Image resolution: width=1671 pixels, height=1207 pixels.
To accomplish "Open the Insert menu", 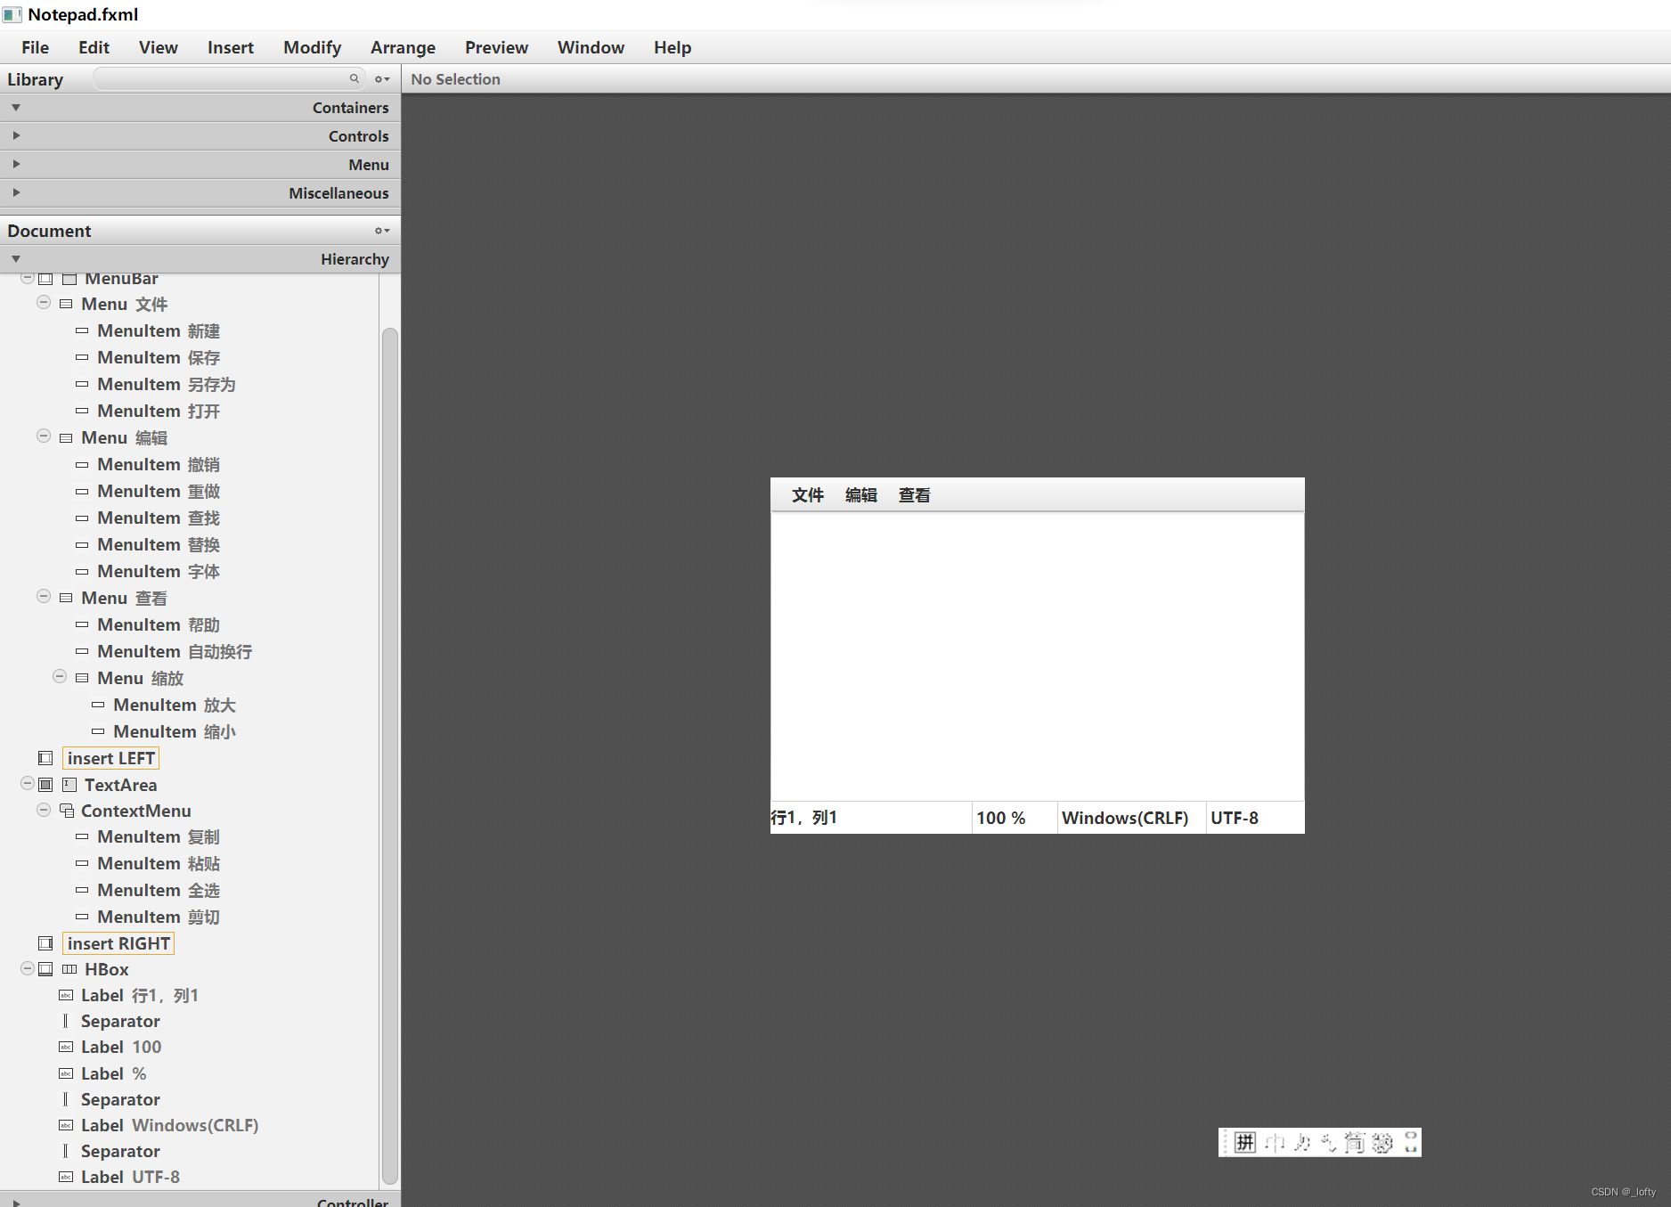I will 231,47.
